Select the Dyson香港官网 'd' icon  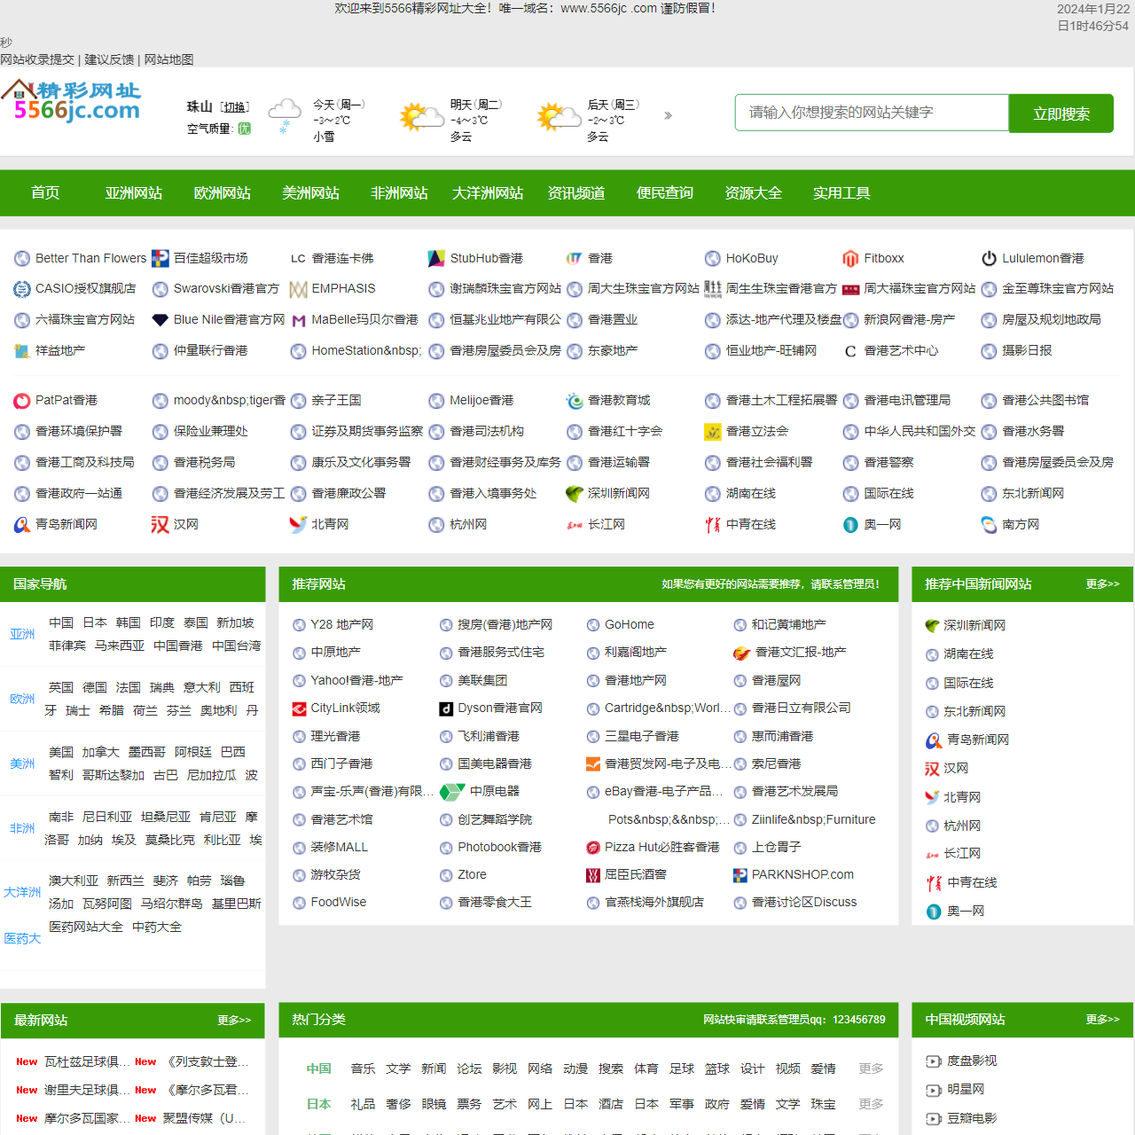click(x=446, y=708)
